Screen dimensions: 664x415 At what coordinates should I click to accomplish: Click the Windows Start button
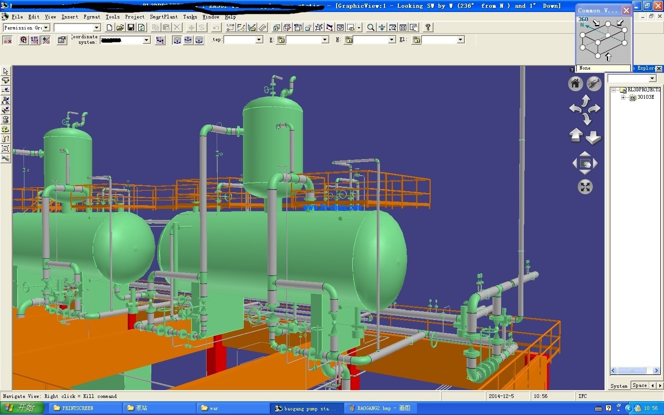point(22,408)
